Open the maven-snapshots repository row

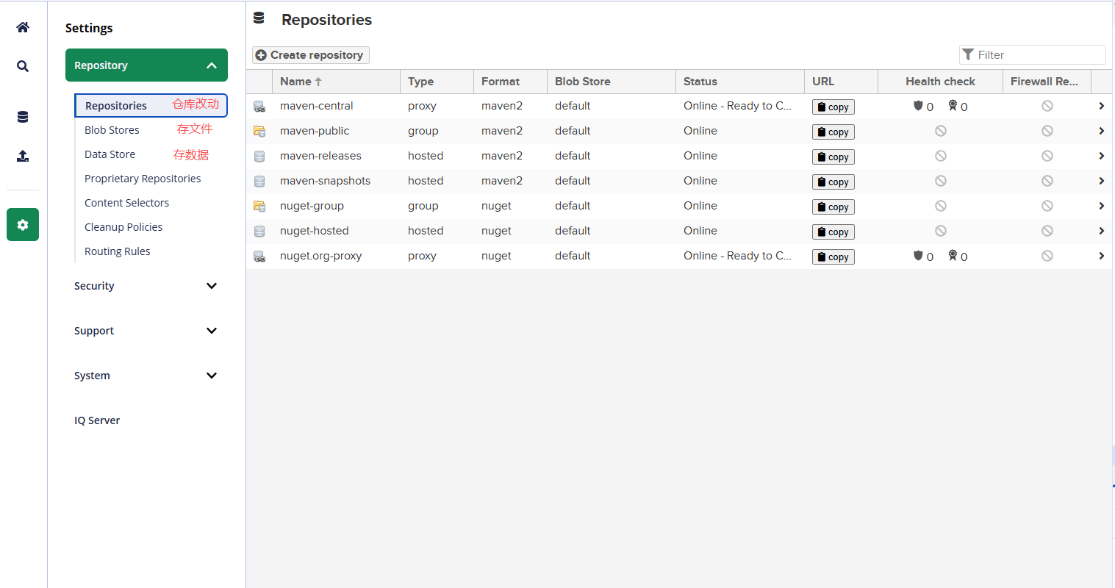(679, 181)
